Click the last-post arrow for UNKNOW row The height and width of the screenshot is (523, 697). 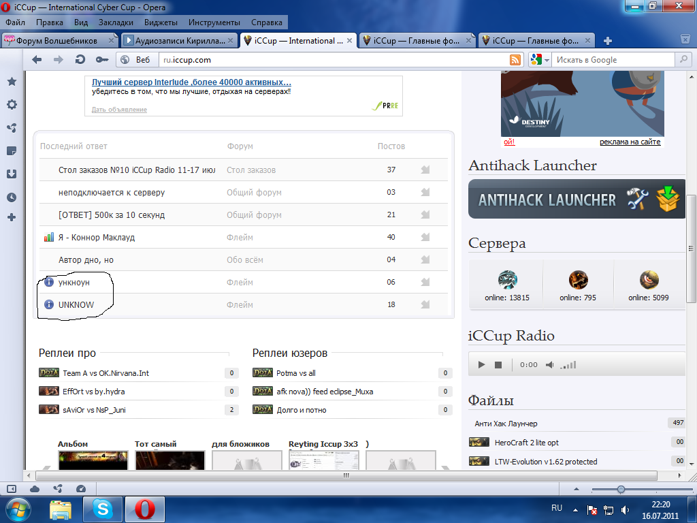(425, 304)
